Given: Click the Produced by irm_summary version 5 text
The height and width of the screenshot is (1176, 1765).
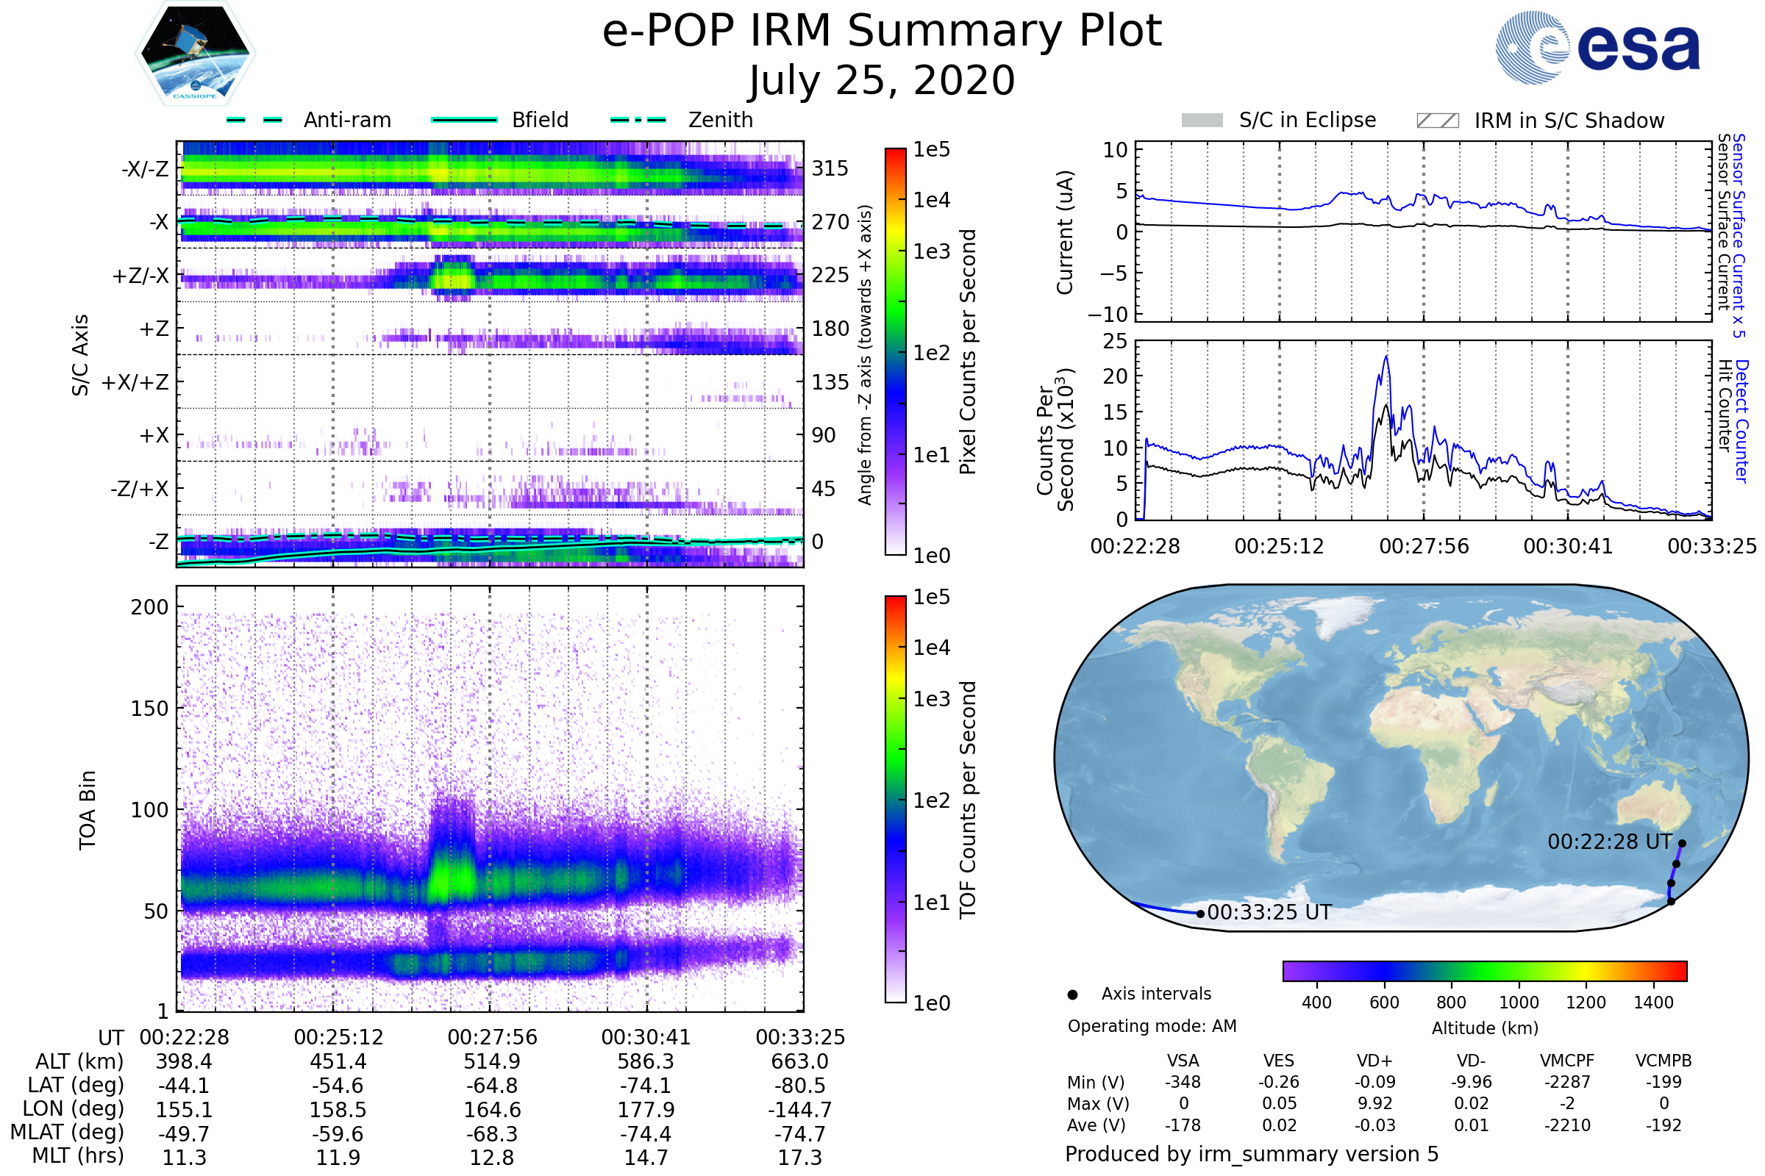Looking at the screenshot, I should pos(1252,1154).
